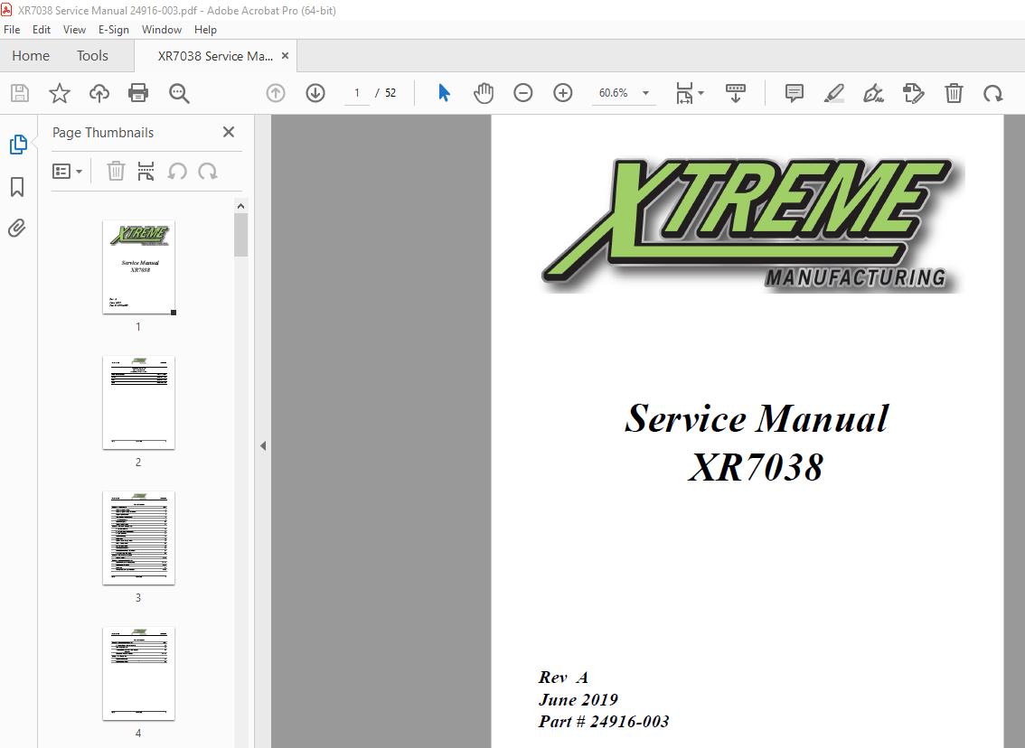
Task: Toggle the Page Thumbnails panel
Action: click(16, 144)
